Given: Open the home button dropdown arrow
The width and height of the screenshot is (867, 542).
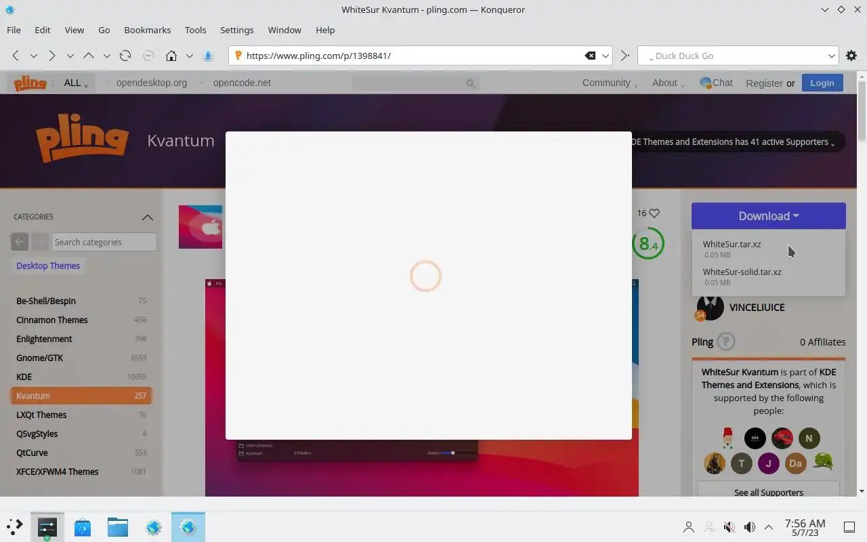Looking at the screenshot, I should 190,56.
